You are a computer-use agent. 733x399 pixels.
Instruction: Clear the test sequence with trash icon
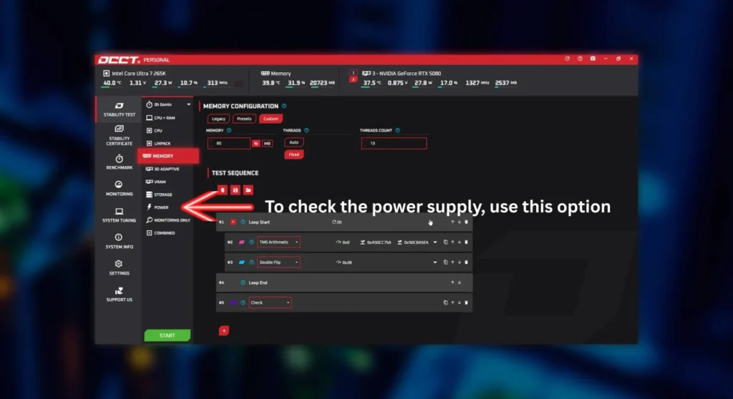coord(223,190)
